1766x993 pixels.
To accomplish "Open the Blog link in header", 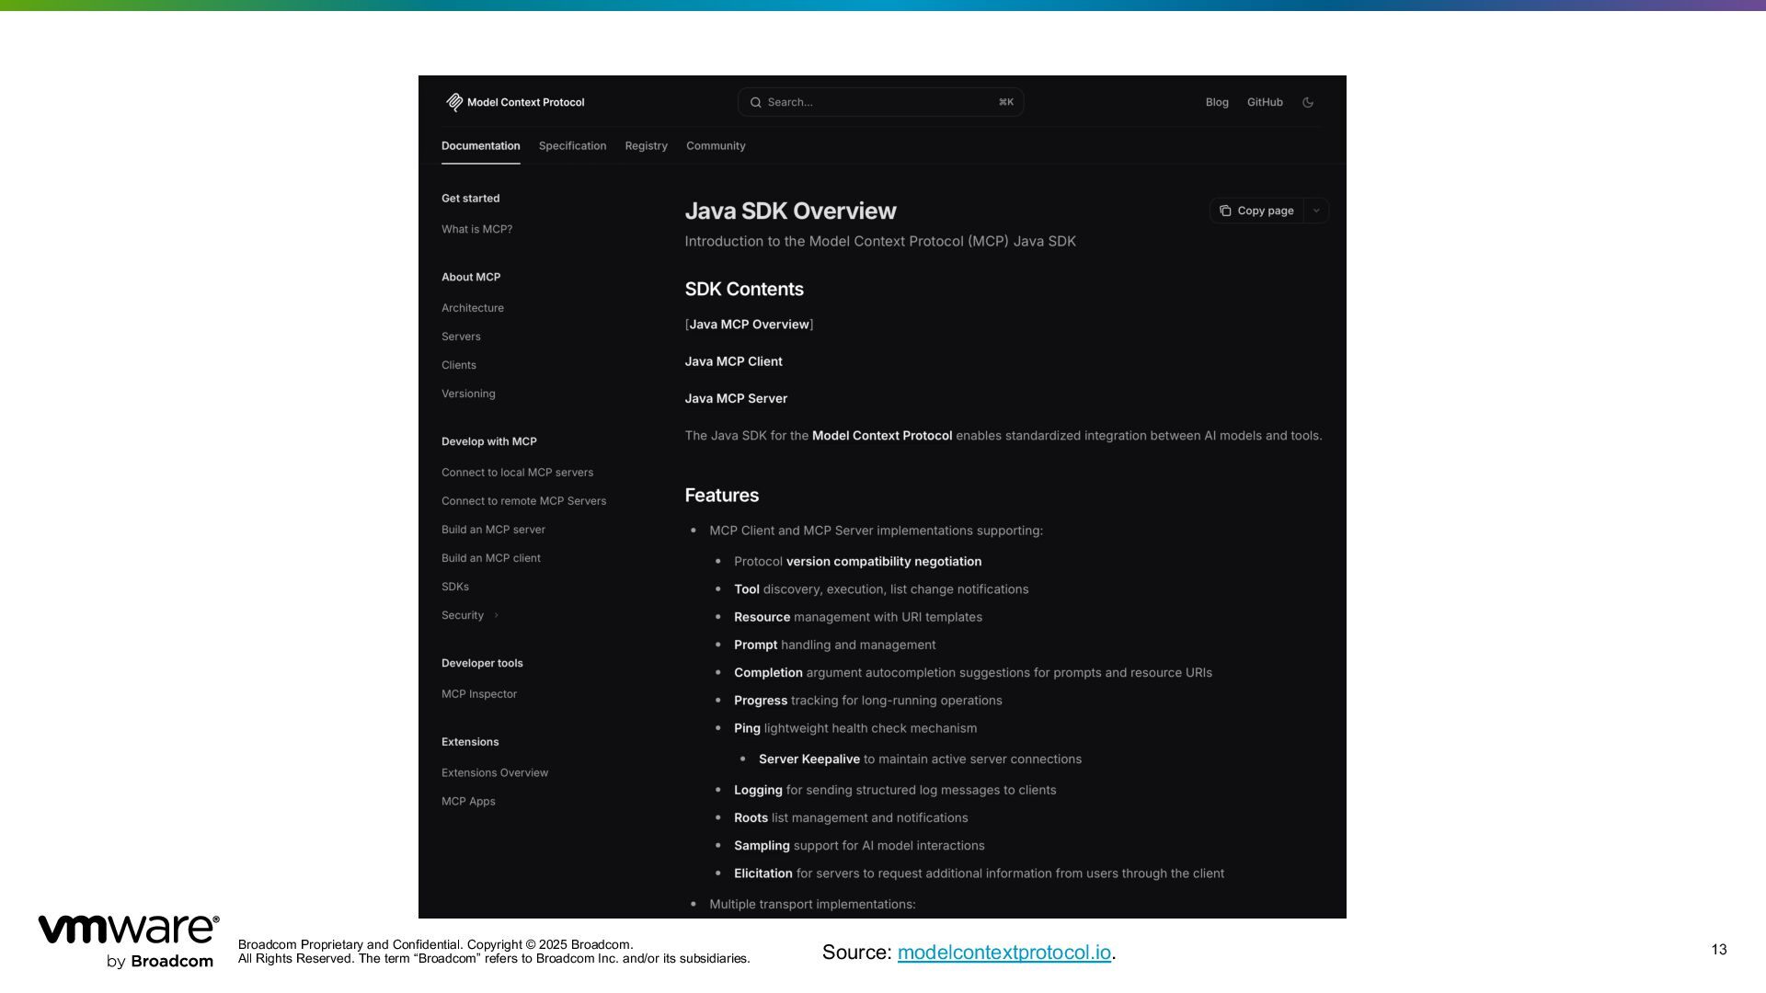I will click(1217, 102).
